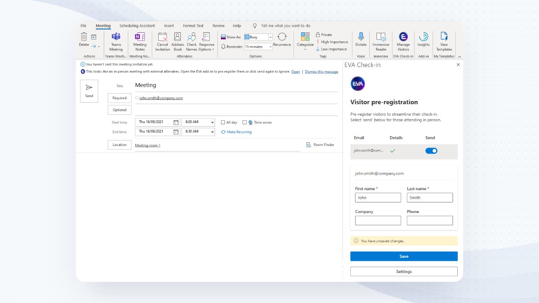Open EVA Settings button
Image resolution: width=539 pixels, height=303 pixels.
pos(404,271)
